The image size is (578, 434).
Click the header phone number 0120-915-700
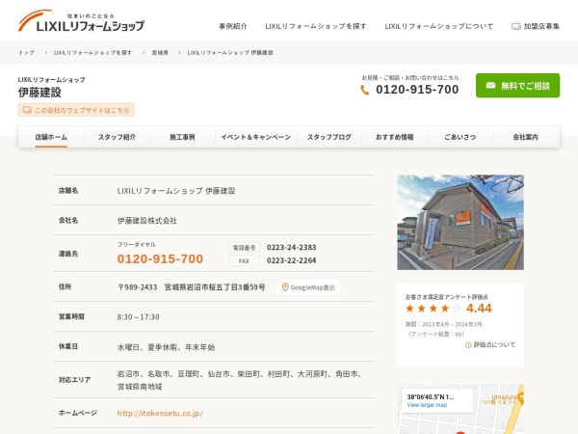(x=417, y=90)
